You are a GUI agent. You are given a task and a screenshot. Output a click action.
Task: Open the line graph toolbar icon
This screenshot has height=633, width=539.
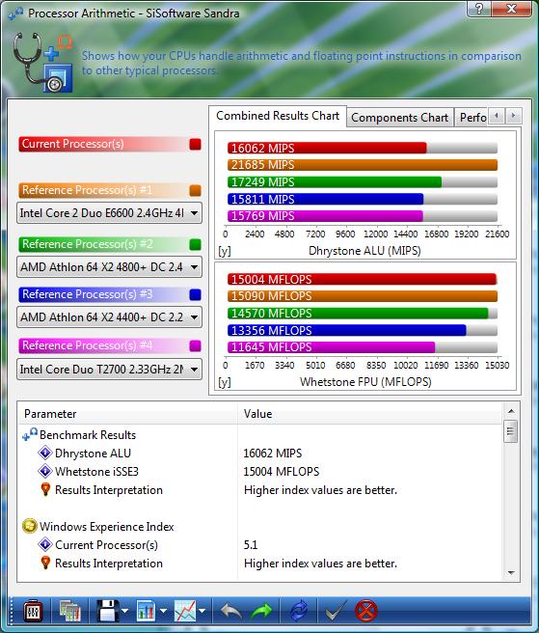point(185,611)
